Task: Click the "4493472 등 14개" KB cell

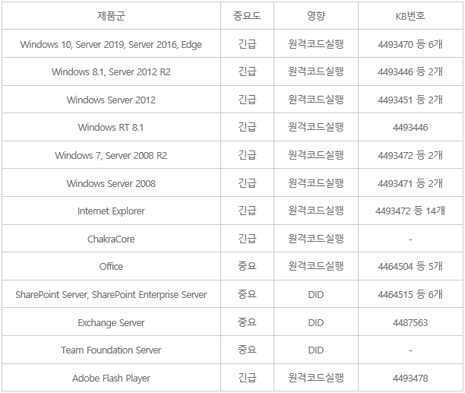Action: [x=410, y=211]
